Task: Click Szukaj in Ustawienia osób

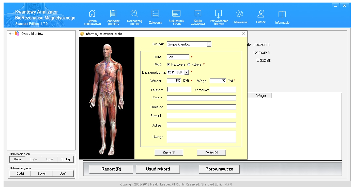Action: point(65,159)
